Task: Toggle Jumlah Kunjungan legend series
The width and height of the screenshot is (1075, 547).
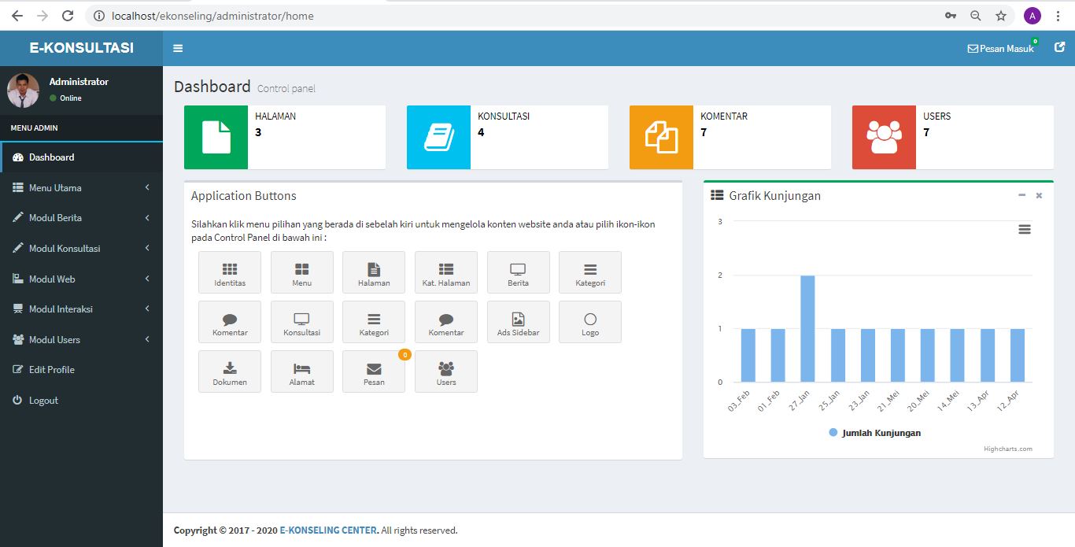Action: 874,433
